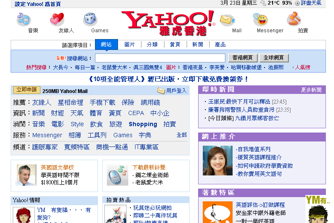The height and width of the screenshot is (223, 334).
Task: Open the 工具列 toolbar link
Action: (x=97, y=135)
